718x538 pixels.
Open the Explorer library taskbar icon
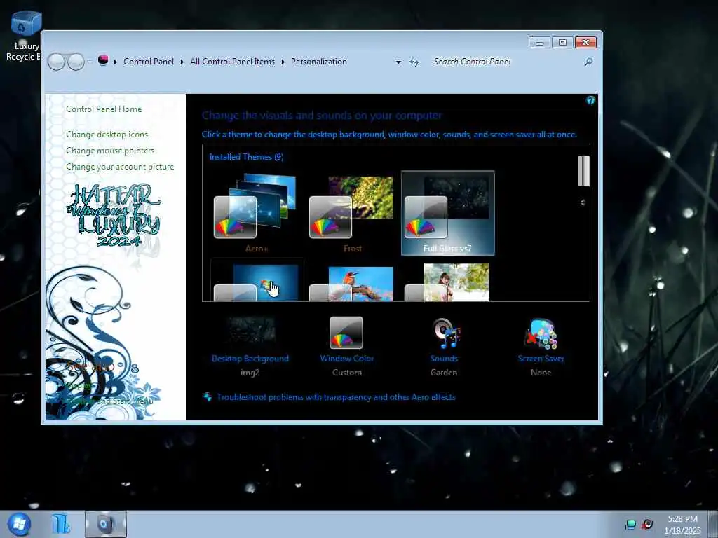60,524
